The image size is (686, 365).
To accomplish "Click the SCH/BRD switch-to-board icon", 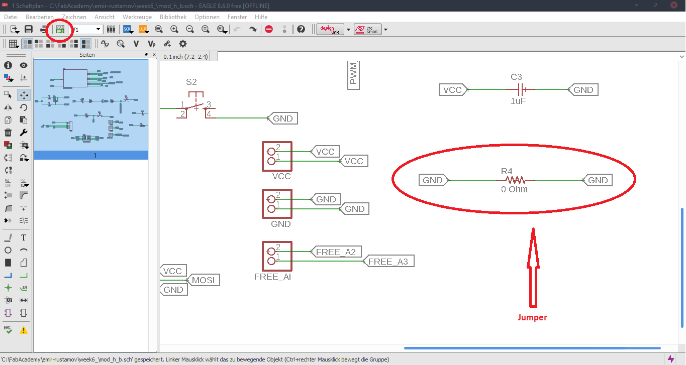I will coord(60,29).
